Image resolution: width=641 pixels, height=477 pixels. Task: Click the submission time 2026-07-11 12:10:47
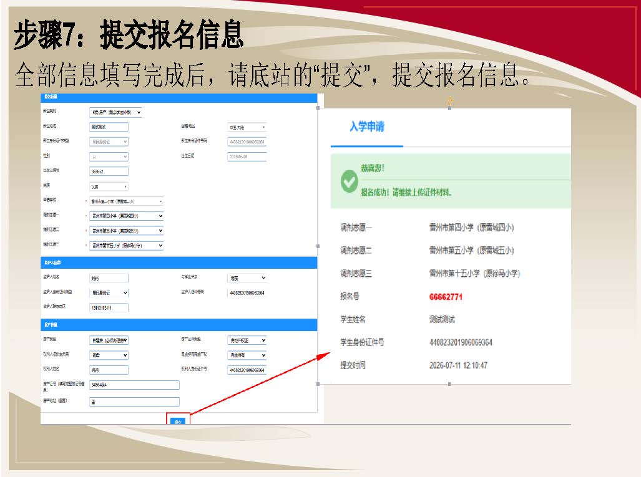point(458,365)
